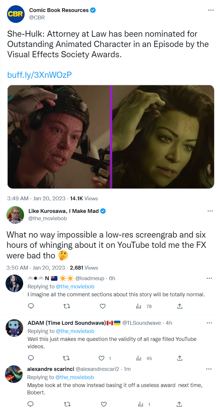Image resolution: width=220 pixels, height=412 pixels.
Task: Retweet alexandre scarinci's reply
Action: point(67,404)
